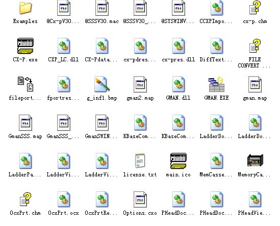
Task: Click the license.txt notepad icon
Action: 140,161
